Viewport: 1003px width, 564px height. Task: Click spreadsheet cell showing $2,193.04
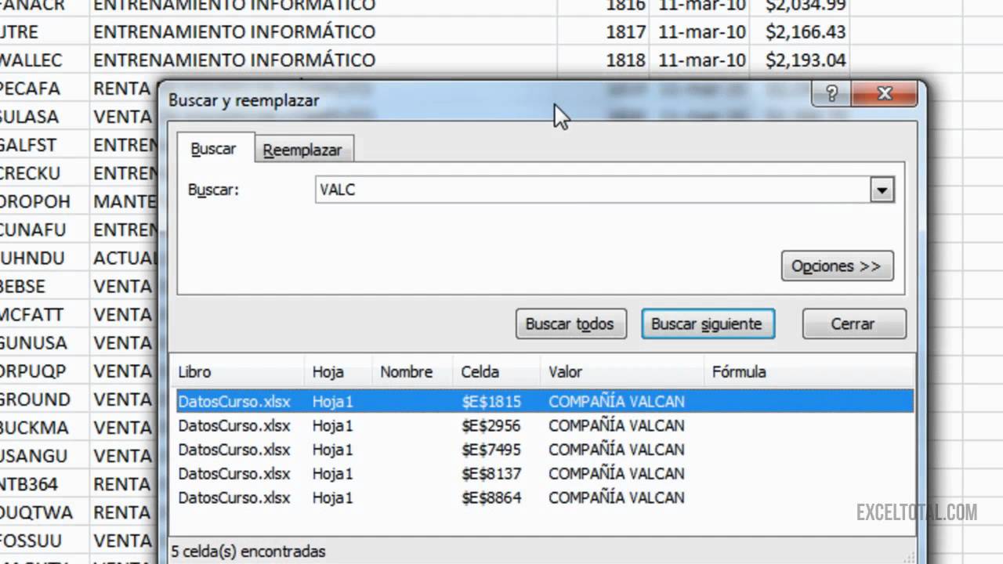(x=799, y=60)
